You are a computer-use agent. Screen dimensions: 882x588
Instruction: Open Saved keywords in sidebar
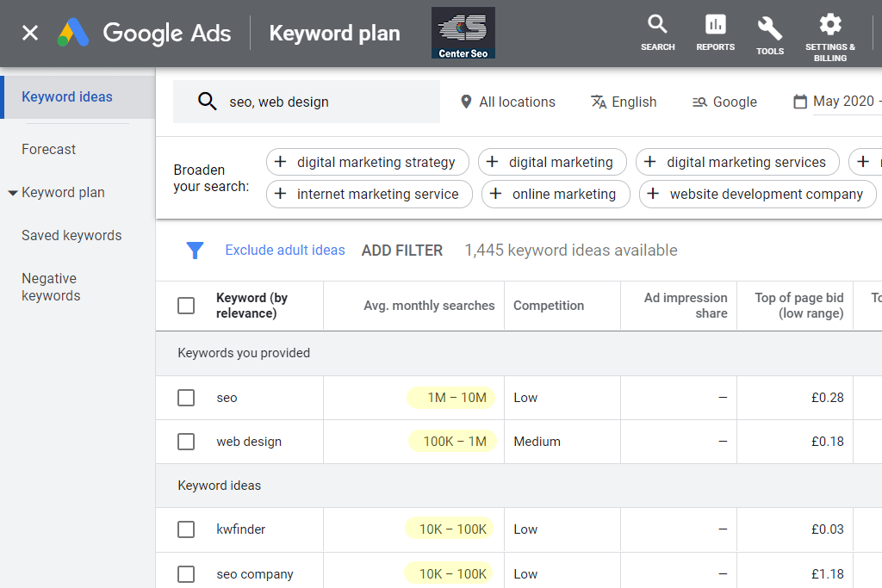click(71, 235)
